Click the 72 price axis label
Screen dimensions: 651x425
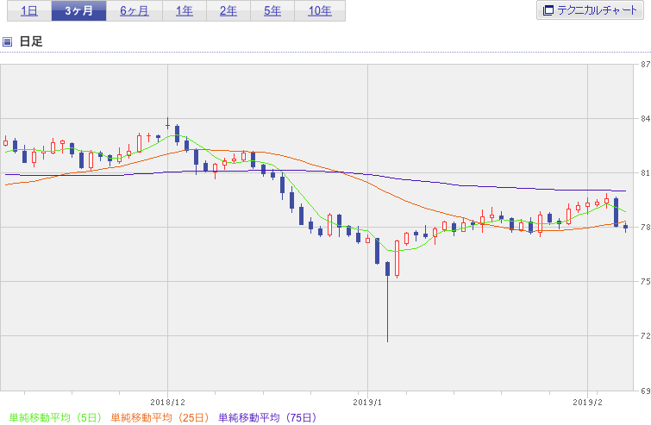645,336
